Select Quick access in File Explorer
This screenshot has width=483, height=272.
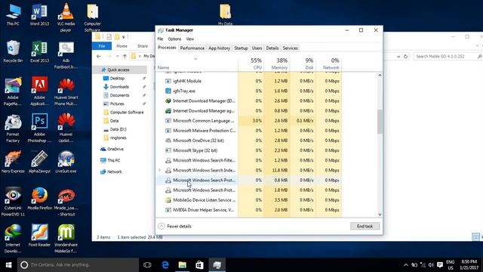click(x=119, y=70)
